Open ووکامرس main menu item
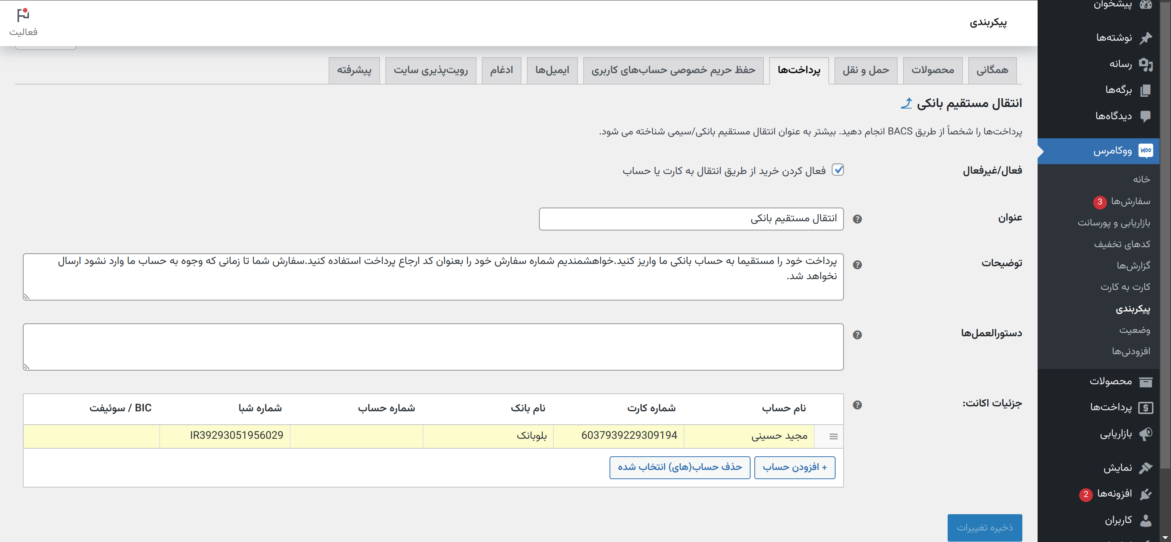 click(x=1098, y=151)
